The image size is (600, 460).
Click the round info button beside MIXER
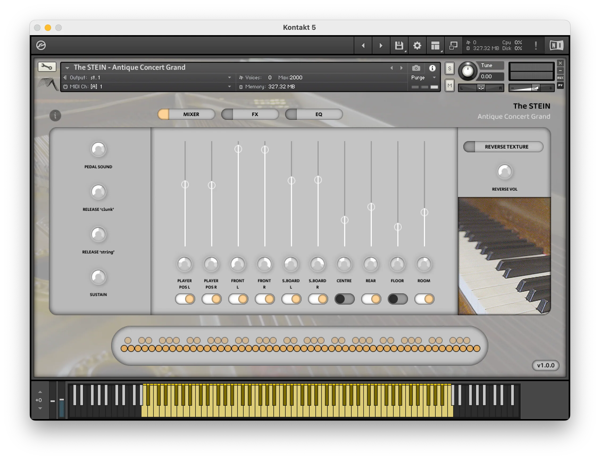(x=55, y=116)
